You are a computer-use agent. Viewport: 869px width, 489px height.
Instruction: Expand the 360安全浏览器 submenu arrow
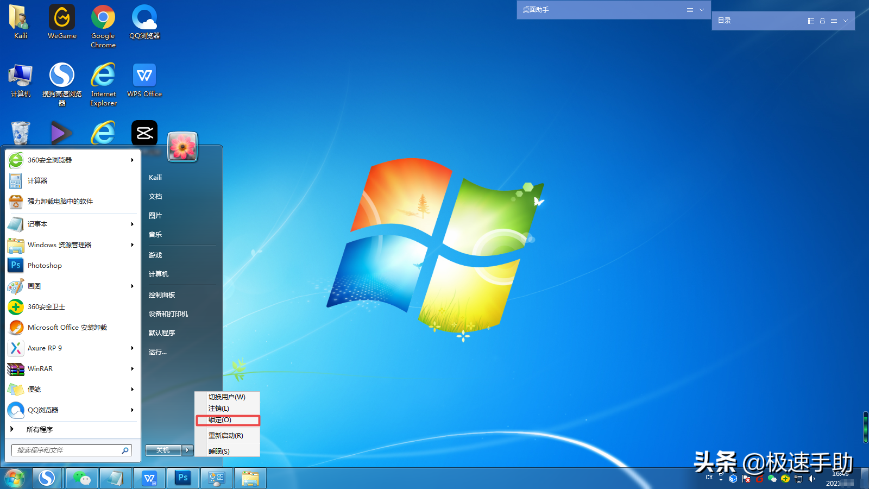tap(132, 160)
